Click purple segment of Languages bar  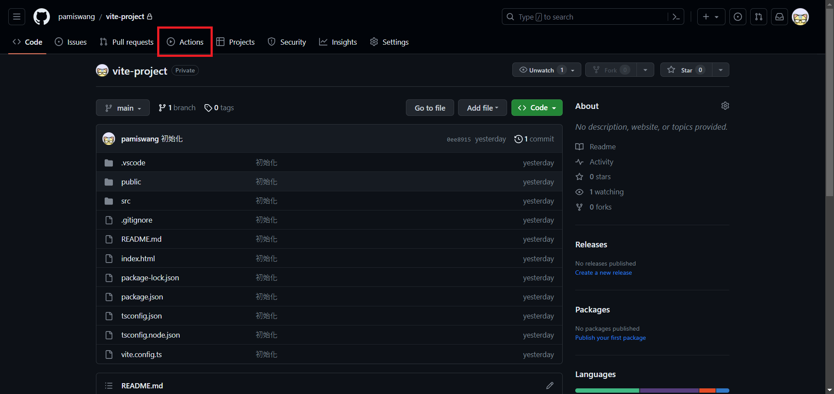pos(669,391)
